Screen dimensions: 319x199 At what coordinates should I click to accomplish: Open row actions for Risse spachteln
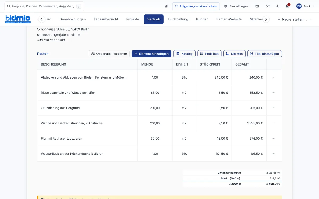click(274, 93)
